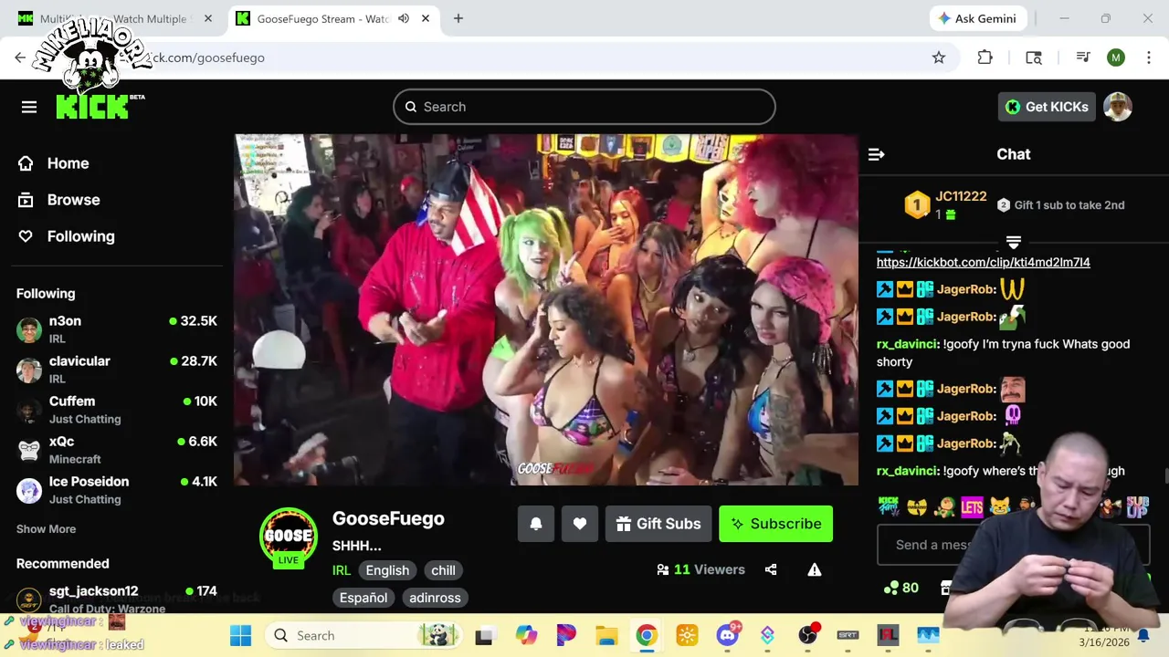Open the Kick hamburger sidebar menu
The height and width of the screenshot is (657, 1169).
point(29,107)
